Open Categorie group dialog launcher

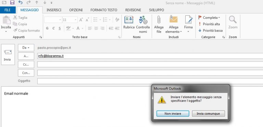coord(223,37)
